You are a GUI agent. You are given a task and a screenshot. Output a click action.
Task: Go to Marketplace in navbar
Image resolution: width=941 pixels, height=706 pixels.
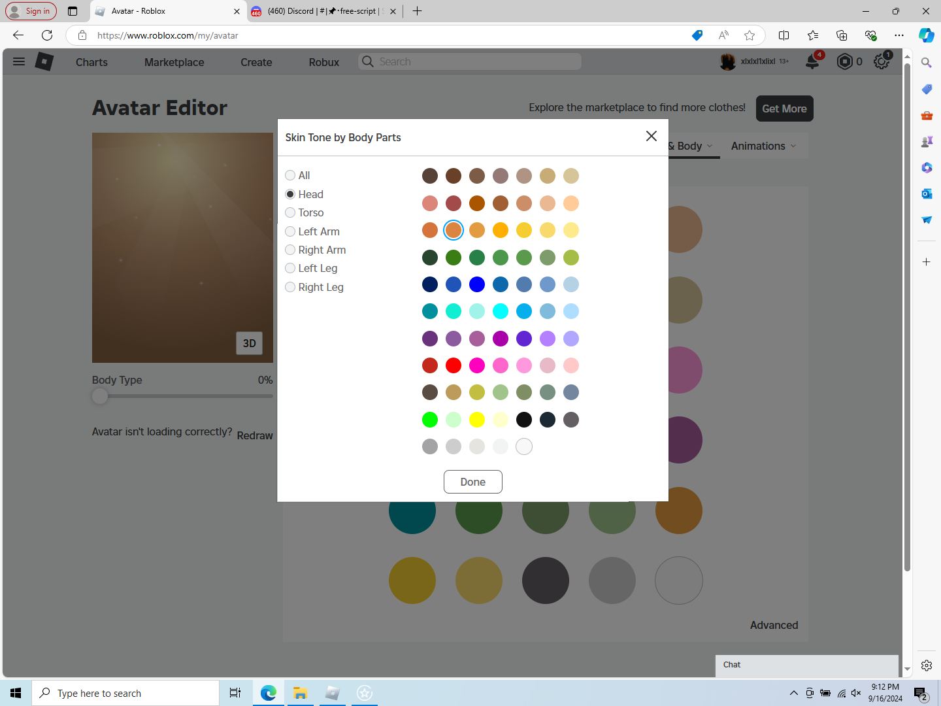coord(174,62)
